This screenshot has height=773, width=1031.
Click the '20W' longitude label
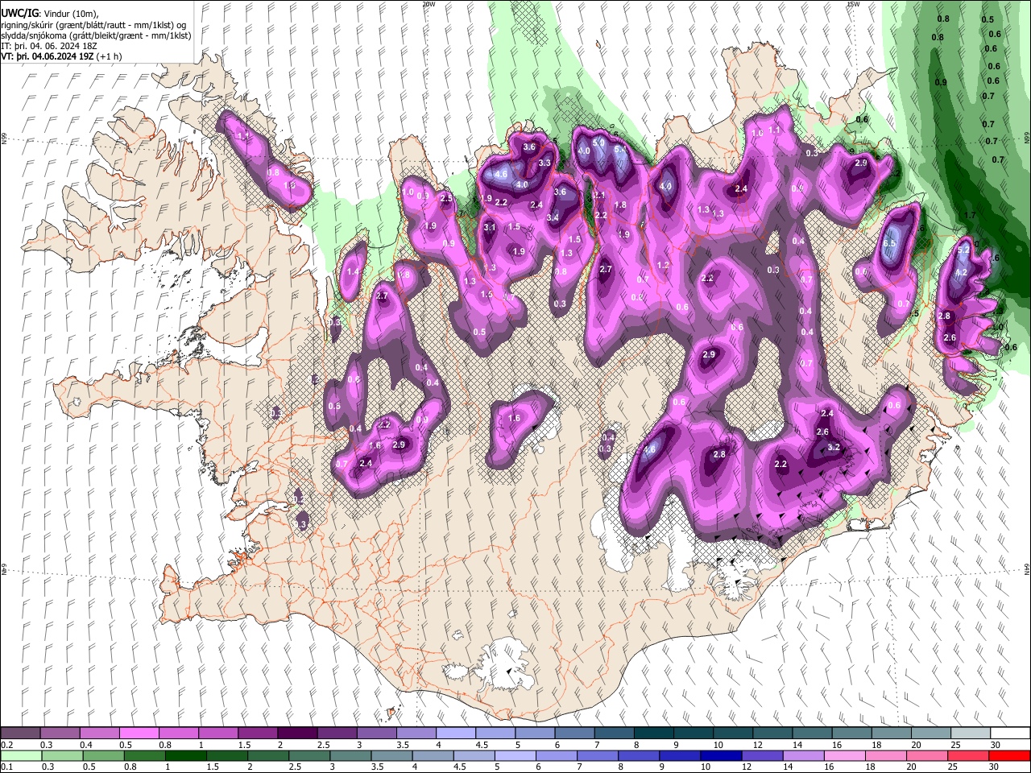click(429, 4)
